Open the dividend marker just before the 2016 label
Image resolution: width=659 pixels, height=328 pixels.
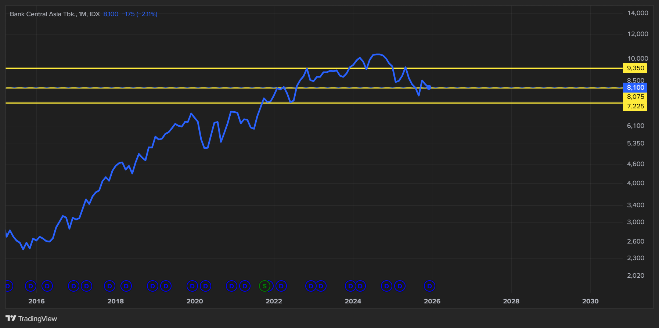click(x=30, y=286)
